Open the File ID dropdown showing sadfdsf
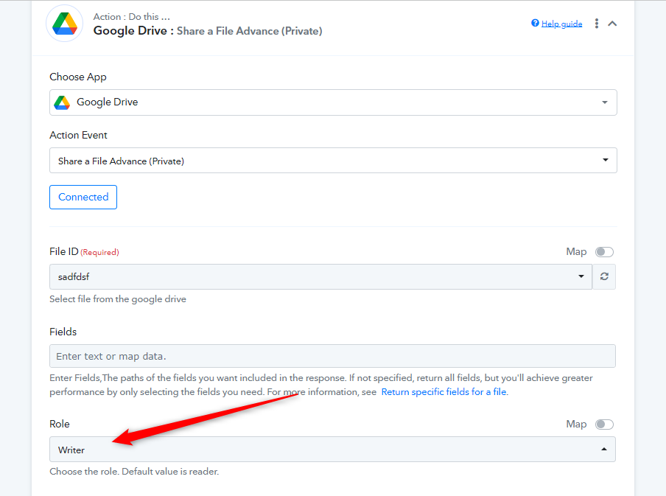The width and height of the screenshot is (666, 496). [x=320, y=276]
